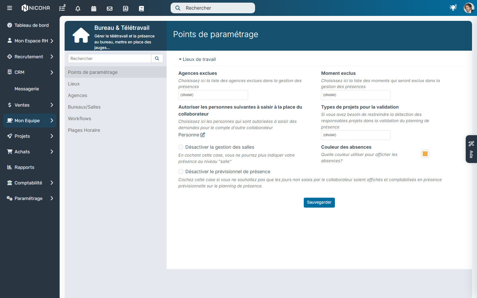Click the Bureau & Télétravail title
This screenshot has height=298, width=477.
[122, 28]
